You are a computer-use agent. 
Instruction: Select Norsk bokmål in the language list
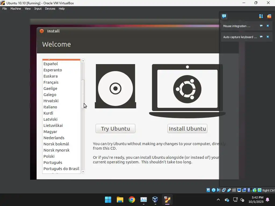tap(61, 144)
